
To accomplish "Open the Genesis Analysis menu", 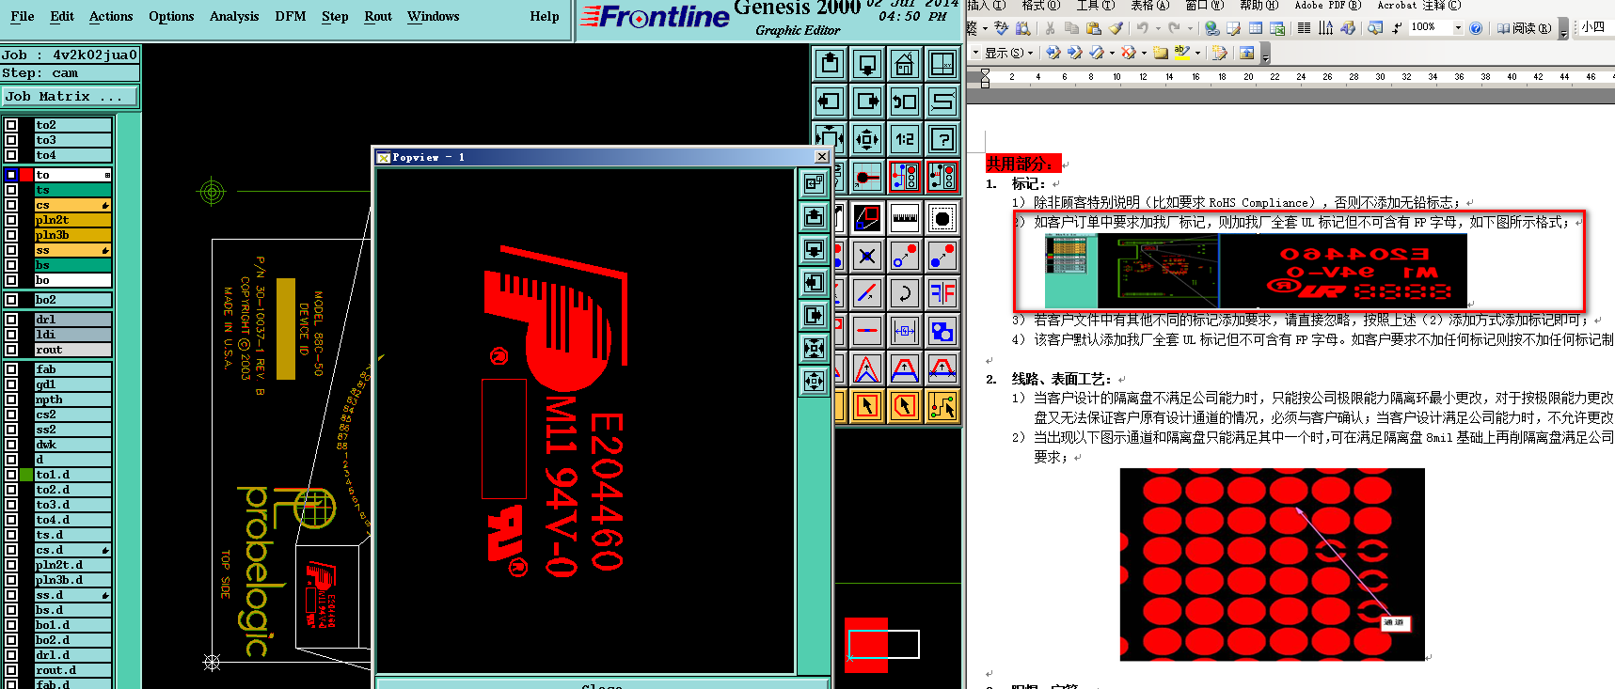I will click(234, 16).
